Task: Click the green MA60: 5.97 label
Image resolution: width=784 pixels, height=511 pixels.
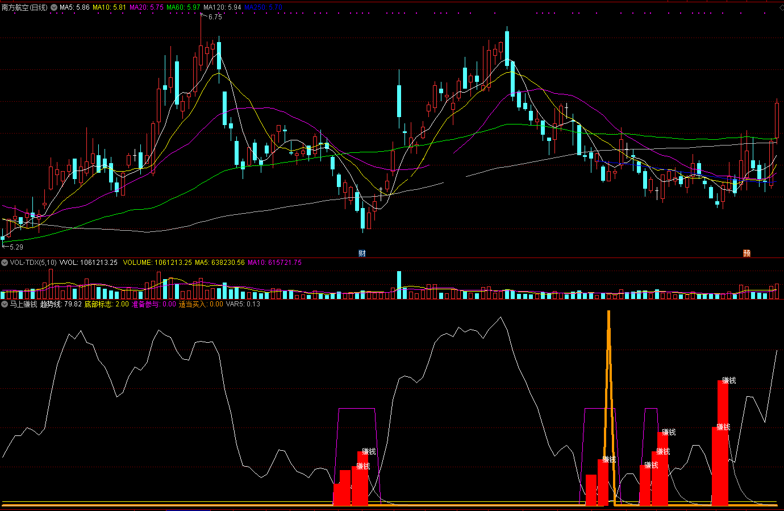Action: [183, 7]
